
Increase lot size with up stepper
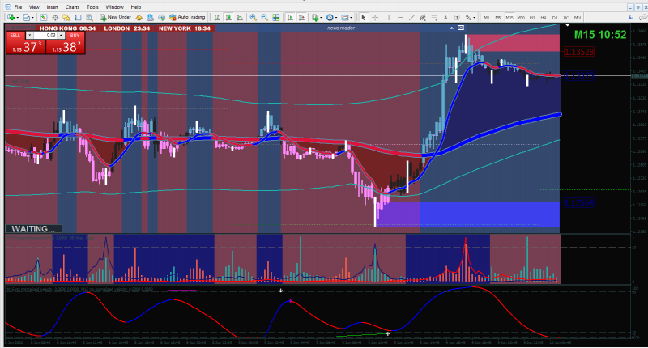[x=62, y=36]
